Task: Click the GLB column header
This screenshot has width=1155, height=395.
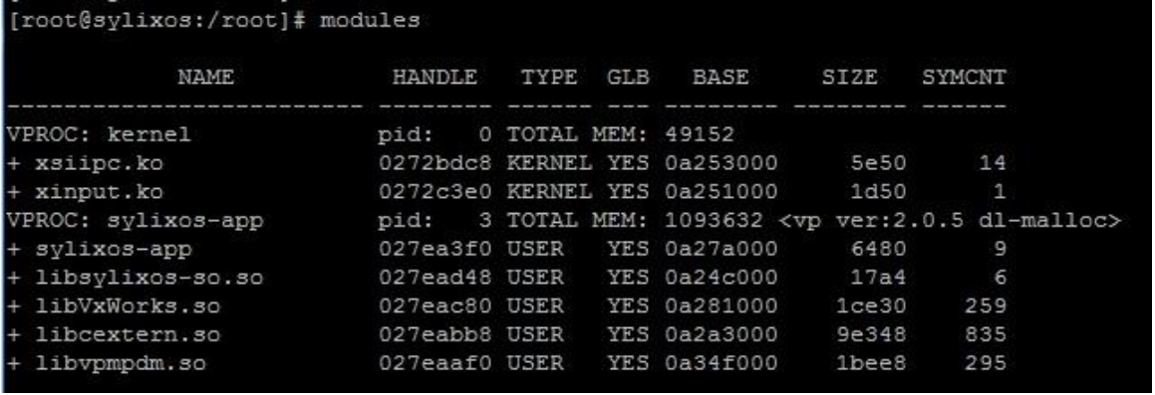Action: [x=628, y=78]
